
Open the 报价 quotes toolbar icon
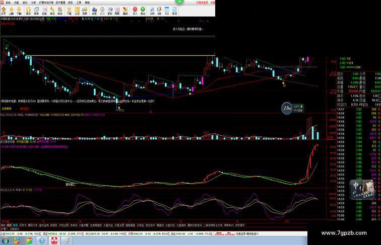(28, 11)
